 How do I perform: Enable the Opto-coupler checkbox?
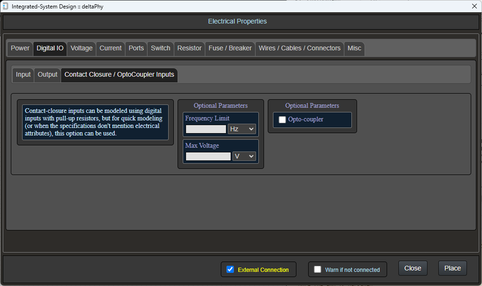click(x=282, y=119)
